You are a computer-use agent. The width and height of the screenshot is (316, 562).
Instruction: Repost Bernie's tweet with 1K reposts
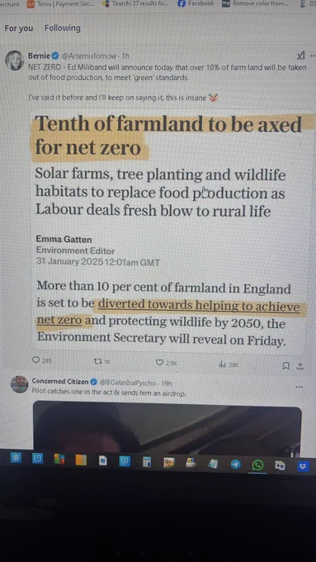point(102,362)
